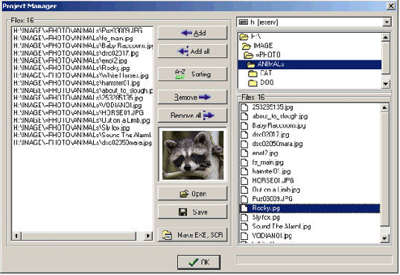Click the Remove button with right arrow
Viewport: 400px width, 275px height.
pyautogui.click(x=193, y=97)
